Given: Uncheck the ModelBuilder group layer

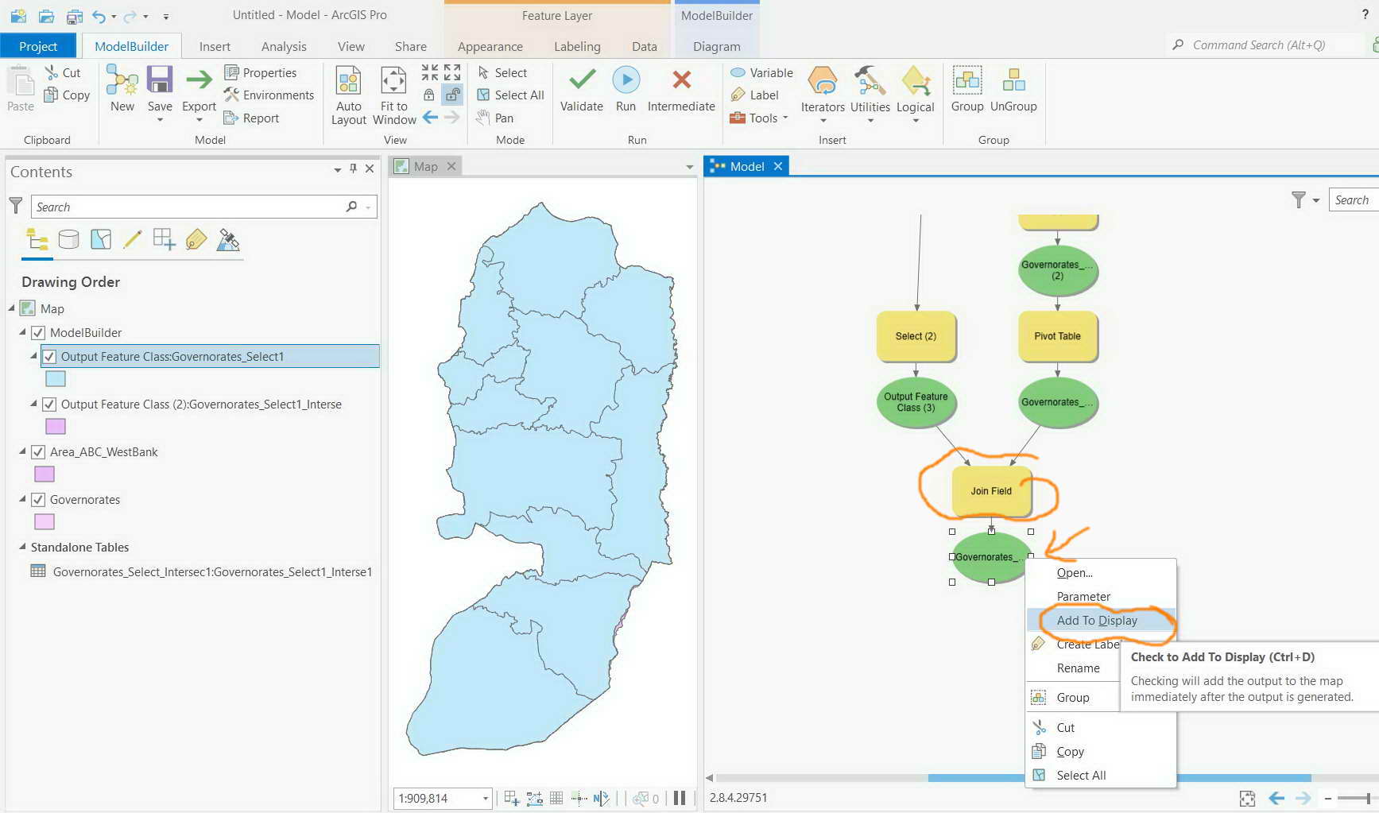Looking at the screenshot, I should (38, 332).
